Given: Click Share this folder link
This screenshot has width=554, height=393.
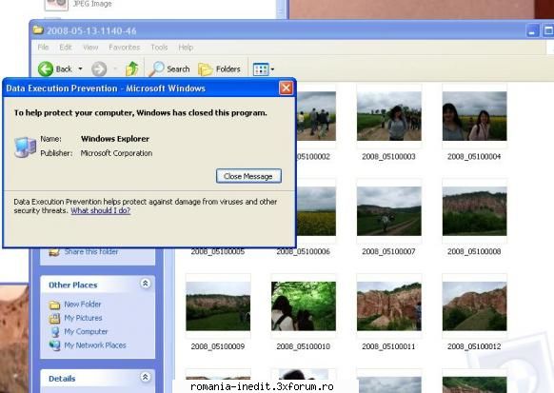Looking at the screenshot, I should [91, 251].
